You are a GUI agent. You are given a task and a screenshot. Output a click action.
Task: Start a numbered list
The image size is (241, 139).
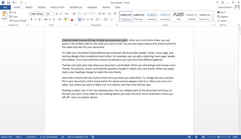point(86,14)
